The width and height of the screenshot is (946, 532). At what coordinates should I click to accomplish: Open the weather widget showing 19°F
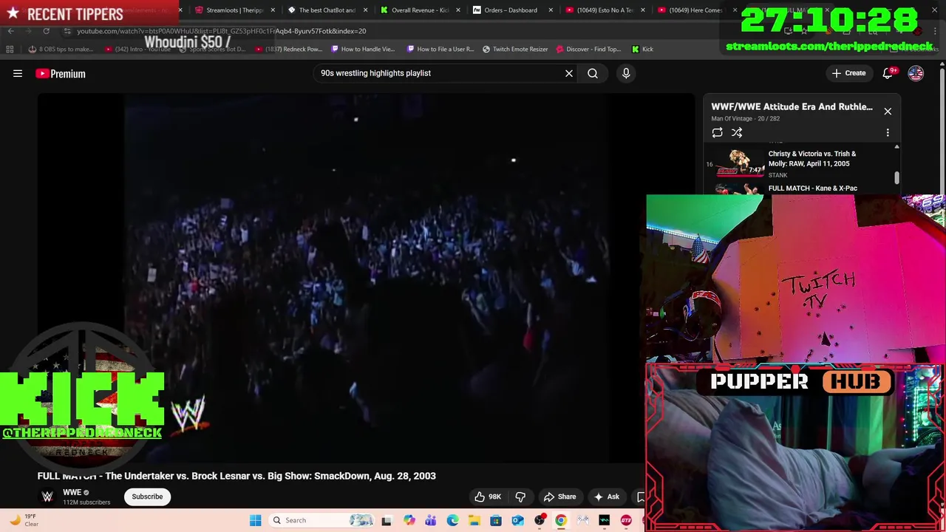pyautogui.click(x=24, y=520)
